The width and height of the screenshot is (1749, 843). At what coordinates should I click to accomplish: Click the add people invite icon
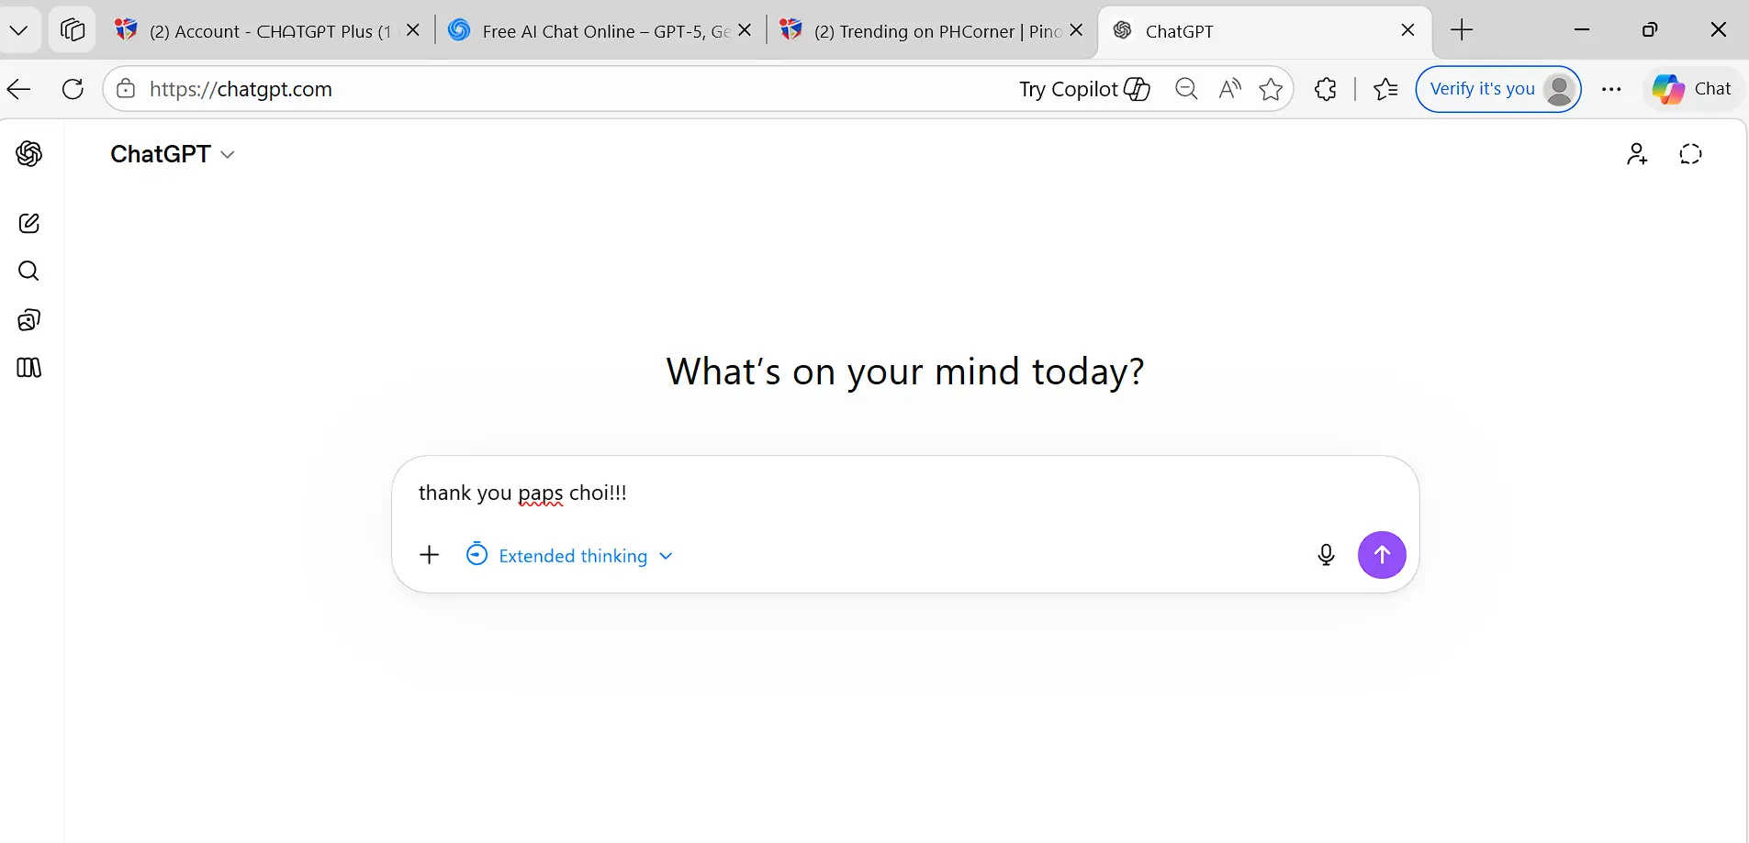tap(1637, 154)
